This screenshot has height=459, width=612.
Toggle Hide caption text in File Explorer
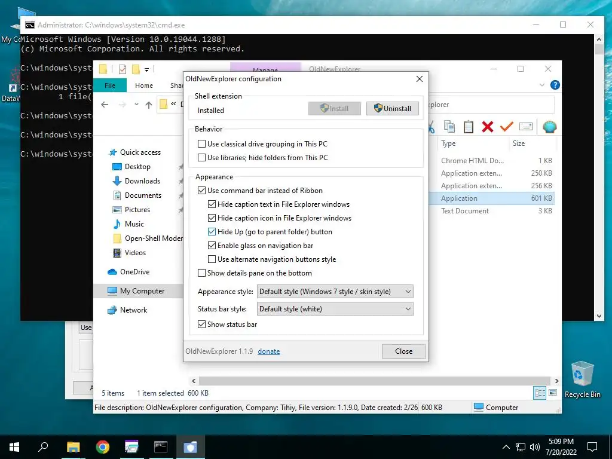pyautogui.click(x=212, y=204)
